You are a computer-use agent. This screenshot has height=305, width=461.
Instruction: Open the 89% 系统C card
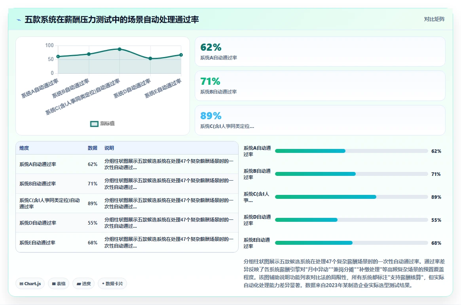tap(320, 120)
